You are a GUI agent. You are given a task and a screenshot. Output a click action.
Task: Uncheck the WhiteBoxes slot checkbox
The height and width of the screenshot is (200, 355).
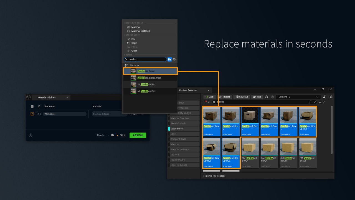[x=32, y=114]
